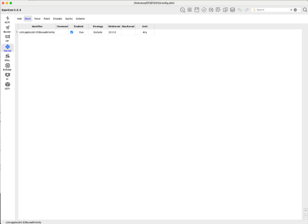Open the Misc section in sidebar

[7, 57]
